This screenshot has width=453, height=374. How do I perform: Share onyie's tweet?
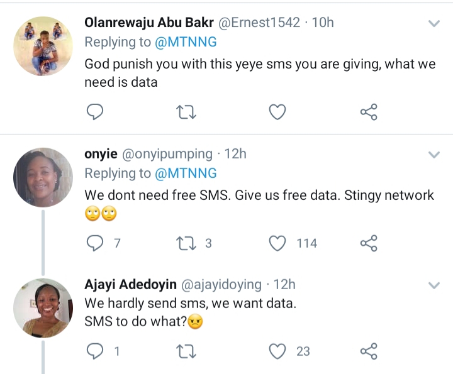(368, 243)
